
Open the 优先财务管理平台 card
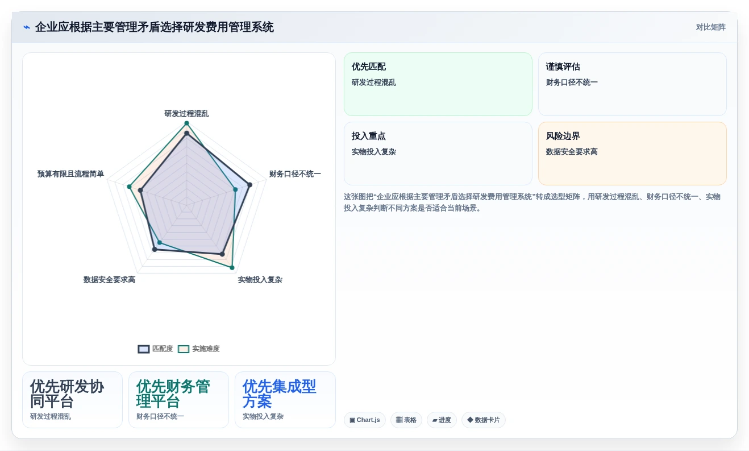[x=178, y=400]
